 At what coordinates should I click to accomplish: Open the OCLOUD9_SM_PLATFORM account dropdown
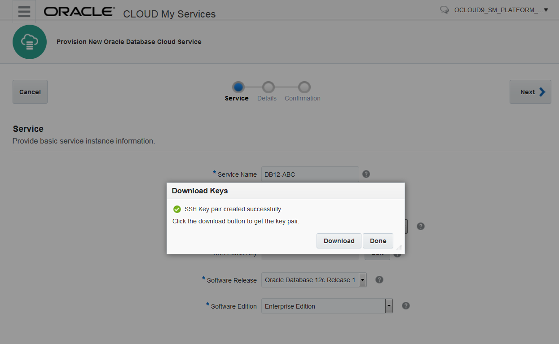(x=500, y=9)
